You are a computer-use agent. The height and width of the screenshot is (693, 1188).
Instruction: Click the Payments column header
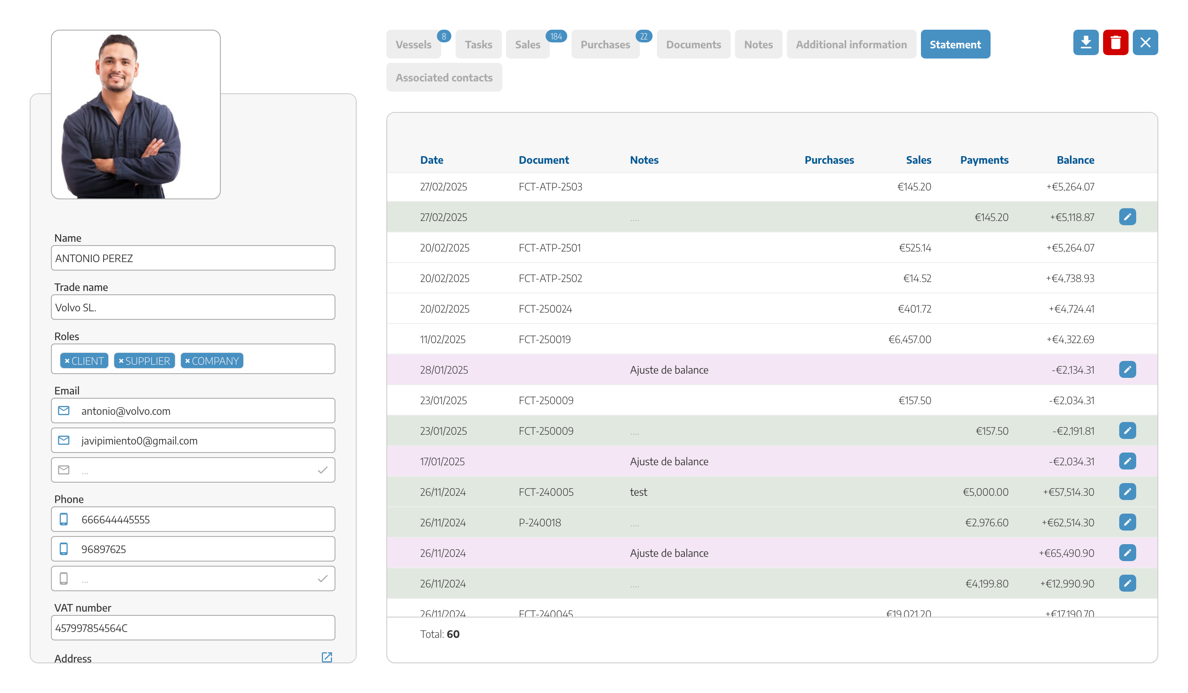pyautogui.click(x=984, y=160)
